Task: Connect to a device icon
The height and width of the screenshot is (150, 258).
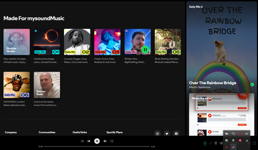Action: click(221, 143)
